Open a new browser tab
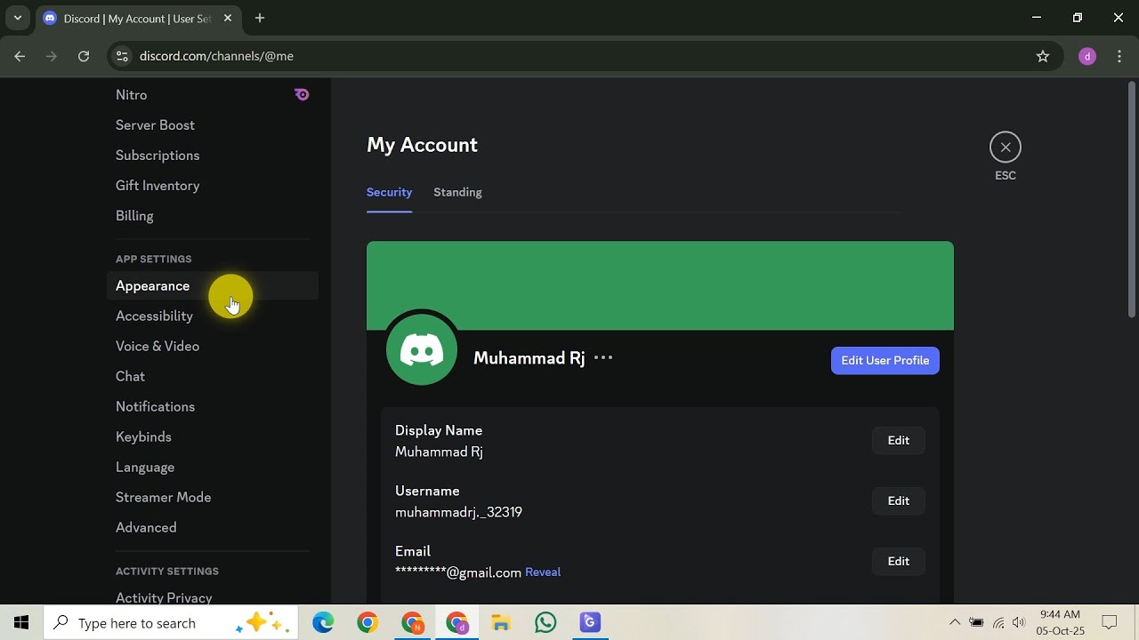The width and height of the screenshot is (1139, 640). (260, 18)
